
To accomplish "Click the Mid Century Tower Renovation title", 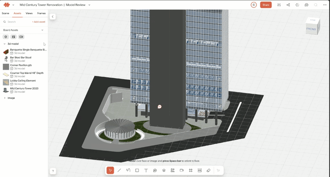I will [41, 5].
